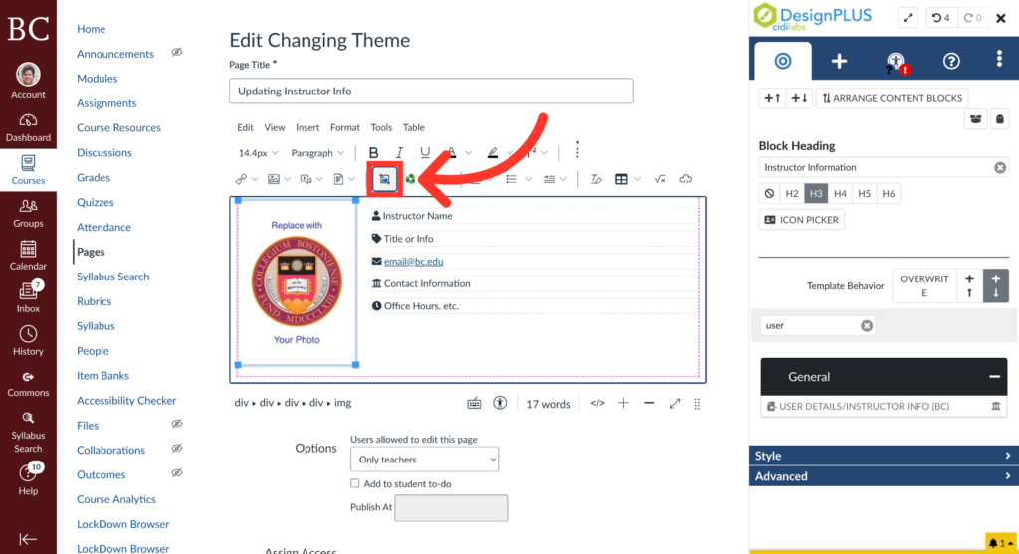
Task: Set block heading level to H5
Action: point(865,194)
